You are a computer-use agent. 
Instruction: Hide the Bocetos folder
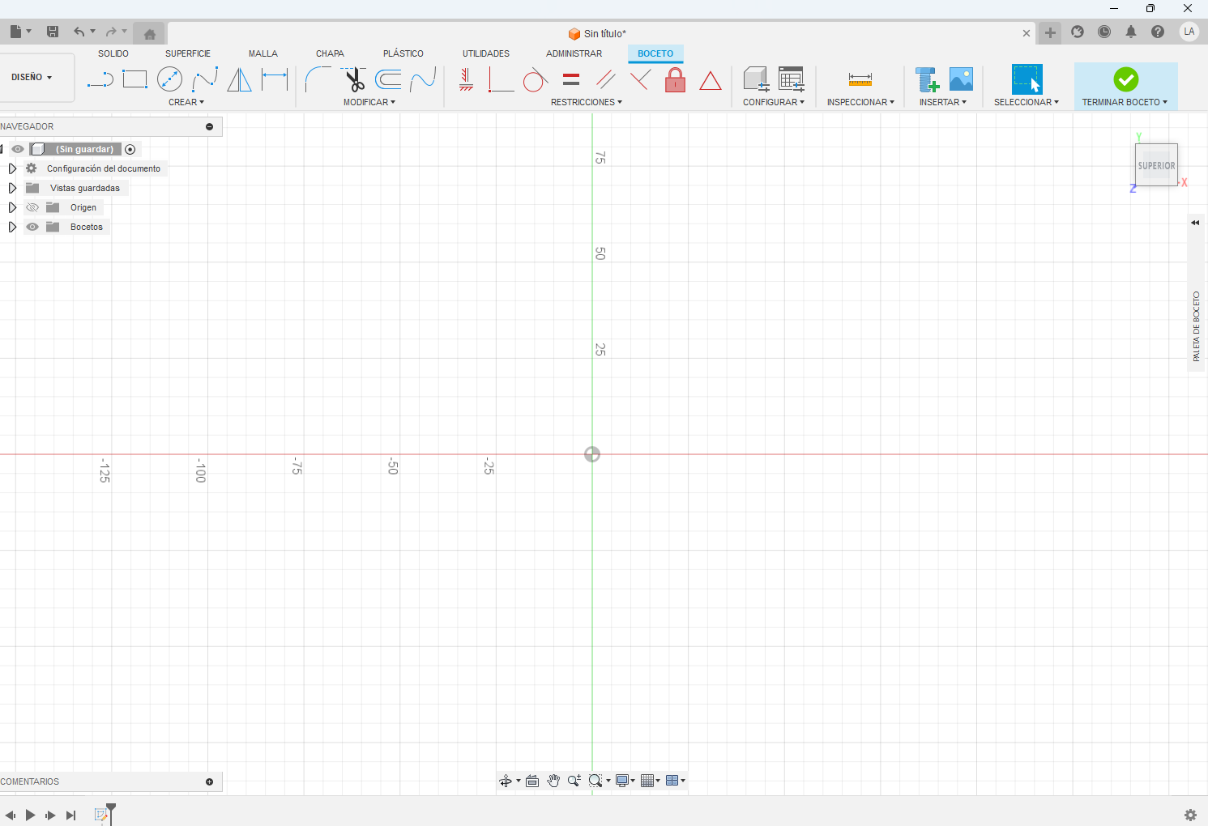click(32, 227)
